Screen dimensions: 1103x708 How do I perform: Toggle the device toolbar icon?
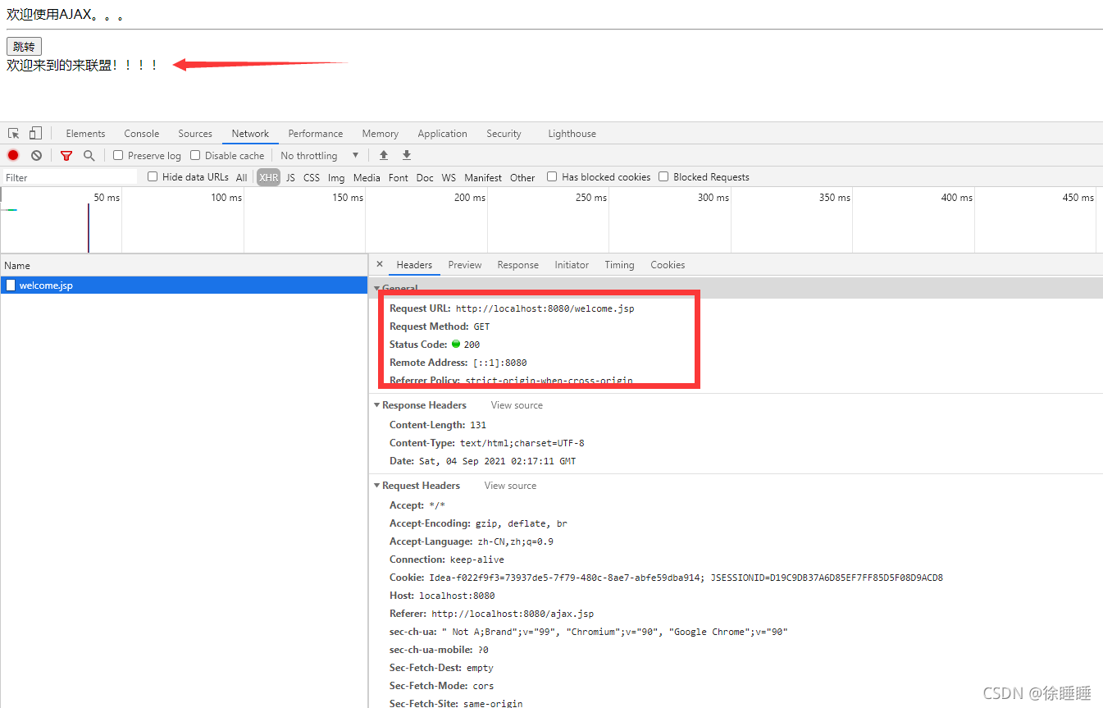point(35,133)
